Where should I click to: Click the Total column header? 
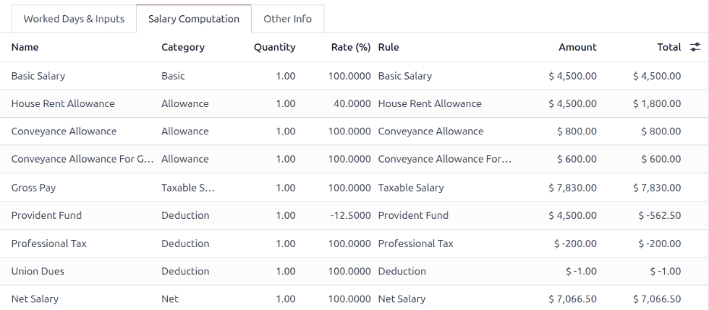(669, 47)
